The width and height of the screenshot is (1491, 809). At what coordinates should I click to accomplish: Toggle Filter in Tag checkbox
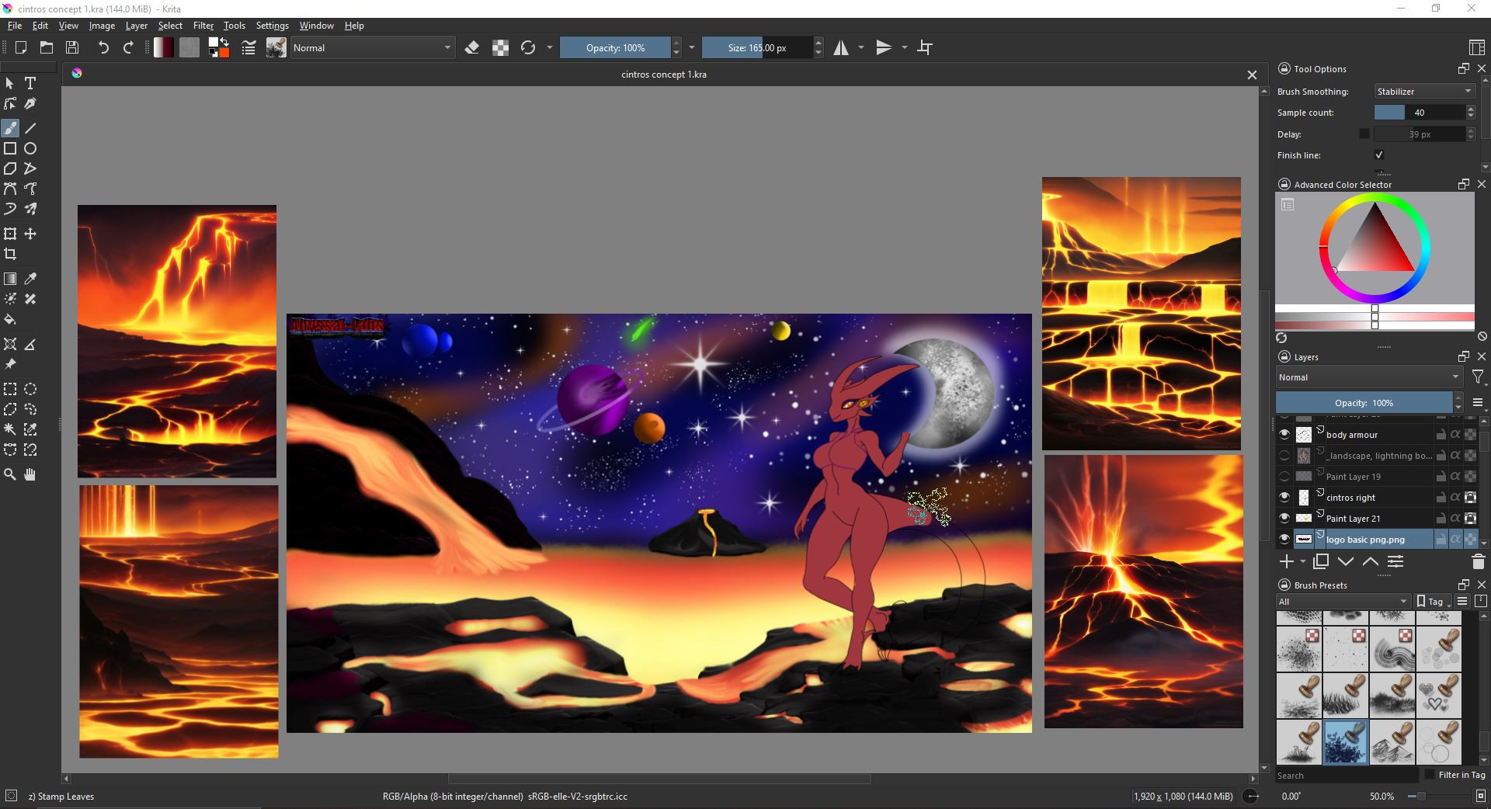pos(1430,775)
